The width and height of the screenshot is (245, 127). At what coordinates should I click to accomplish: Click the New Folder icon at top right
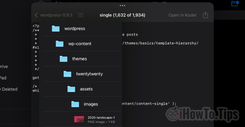coord(235,4)
